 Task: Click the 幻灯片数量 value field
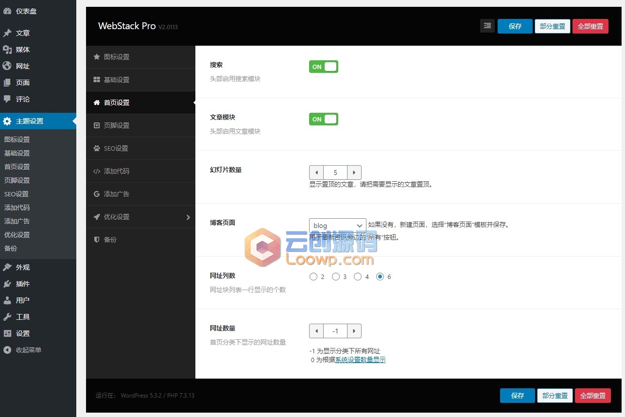[335, 173]
